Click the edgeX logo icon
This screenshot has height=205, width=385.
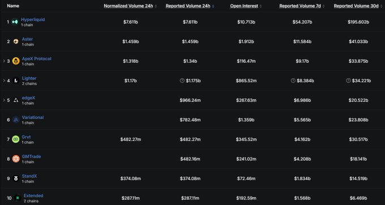click(16, 100)
